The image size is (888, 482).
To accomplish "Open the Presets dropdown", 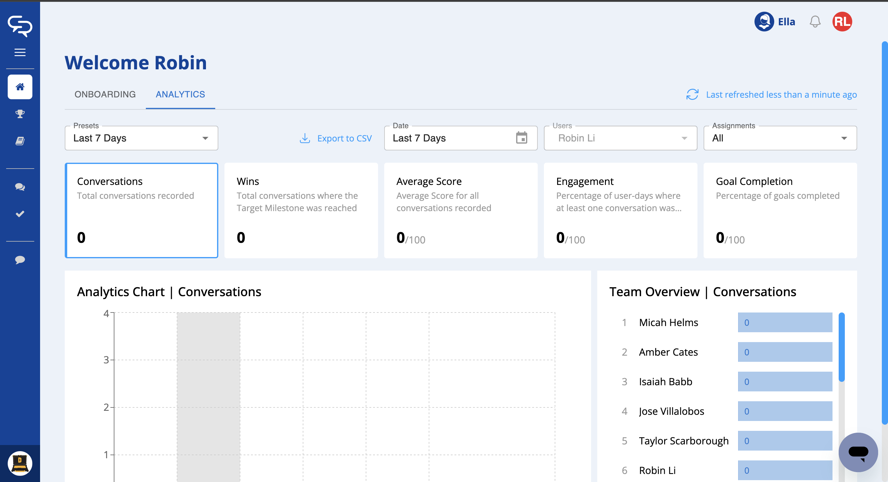I will [141, 138].
